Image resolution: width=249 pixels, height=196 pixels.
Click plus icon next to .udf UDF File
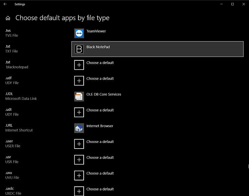tap(79, 81)
